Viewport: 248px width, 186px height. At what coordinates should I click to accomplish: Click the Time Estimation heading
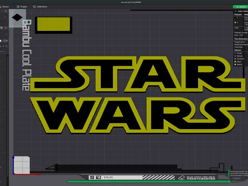[241, 39]
